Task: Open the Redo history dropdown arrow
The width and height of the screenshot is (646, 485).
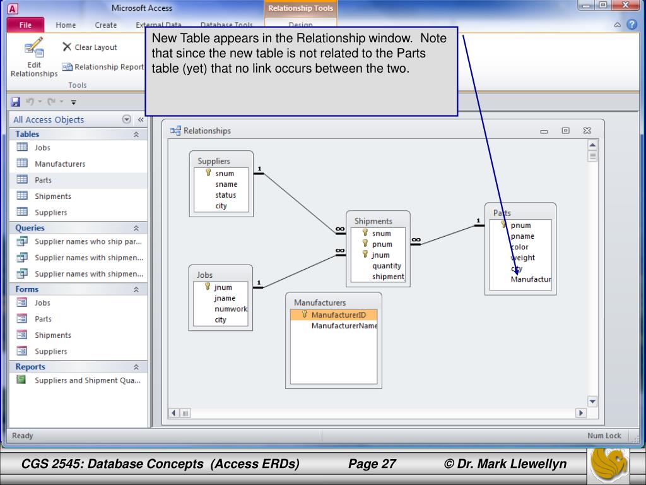Action: tap(61, 102)
